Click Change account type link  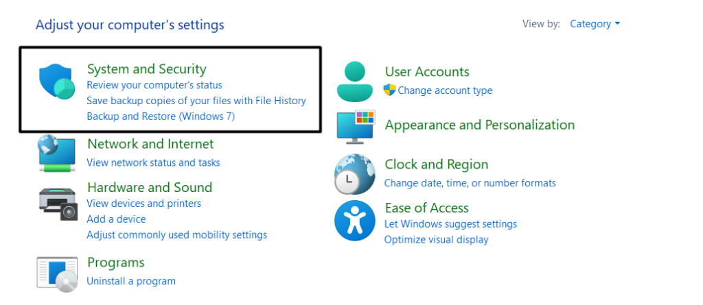click(445, 90)
